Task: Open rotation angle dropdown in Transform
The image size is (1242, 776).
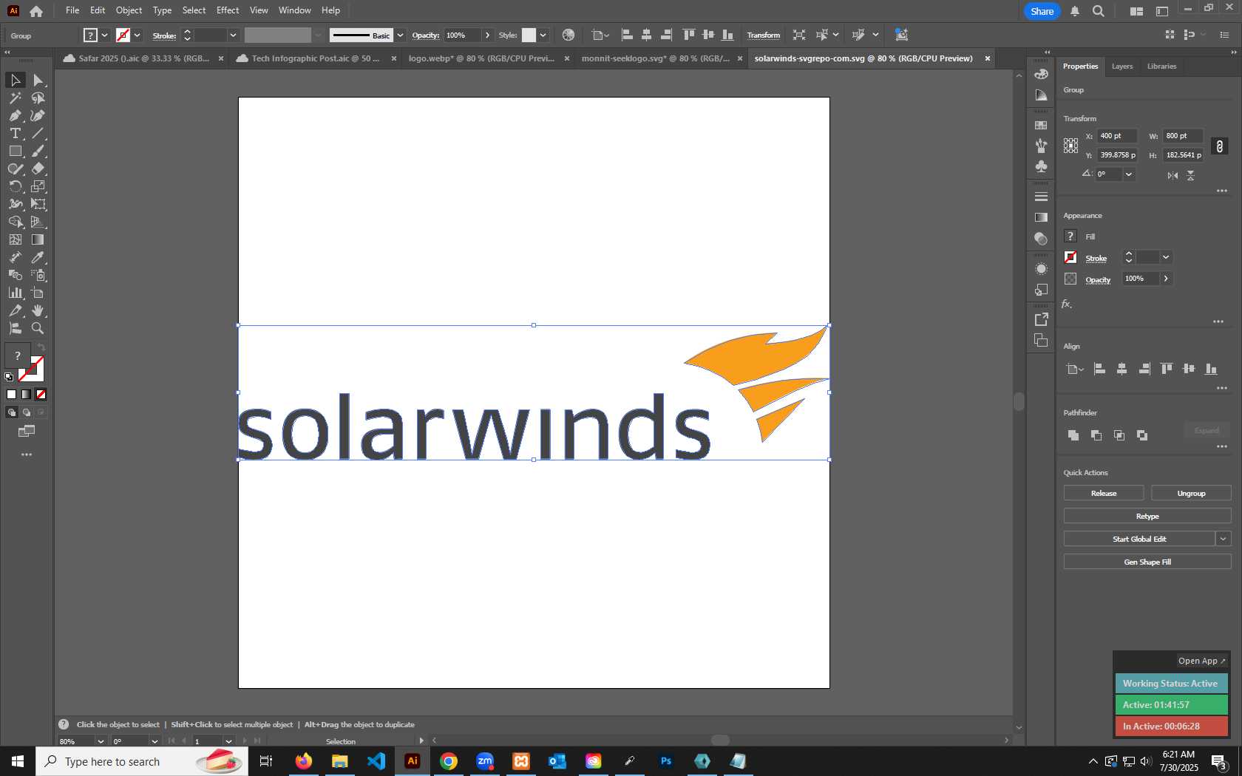Action: click(1128, 174)
